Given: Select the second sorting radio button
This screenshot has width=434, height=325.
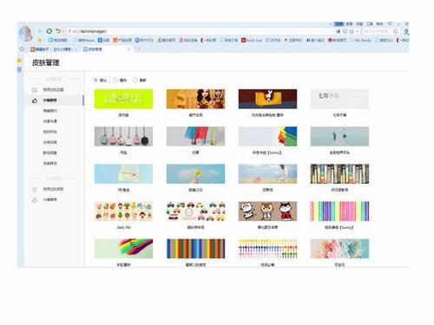Looking at the screenshot, I should click(115, 80).
